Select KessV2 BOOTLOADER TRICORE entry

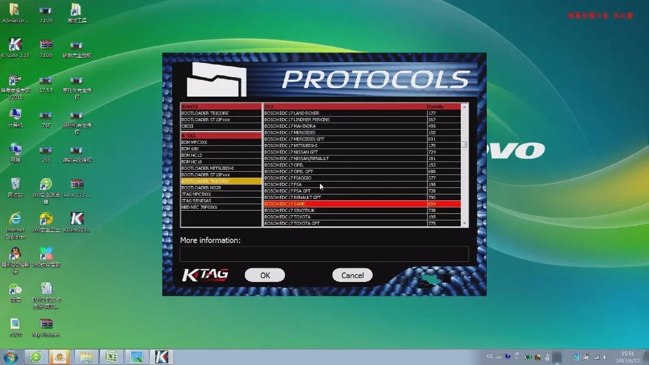pyautogui.click(x=221, y=113)
